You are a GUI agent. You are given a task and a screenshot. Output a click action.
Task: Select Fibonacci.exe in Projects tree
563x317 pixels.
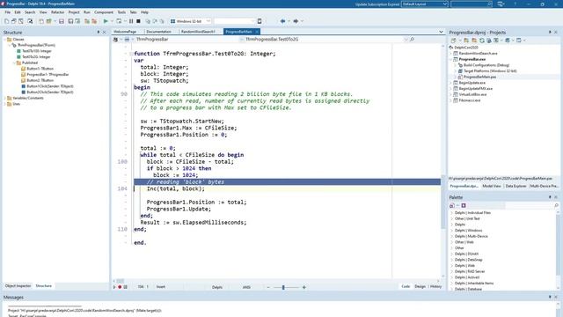click(469, 100)
